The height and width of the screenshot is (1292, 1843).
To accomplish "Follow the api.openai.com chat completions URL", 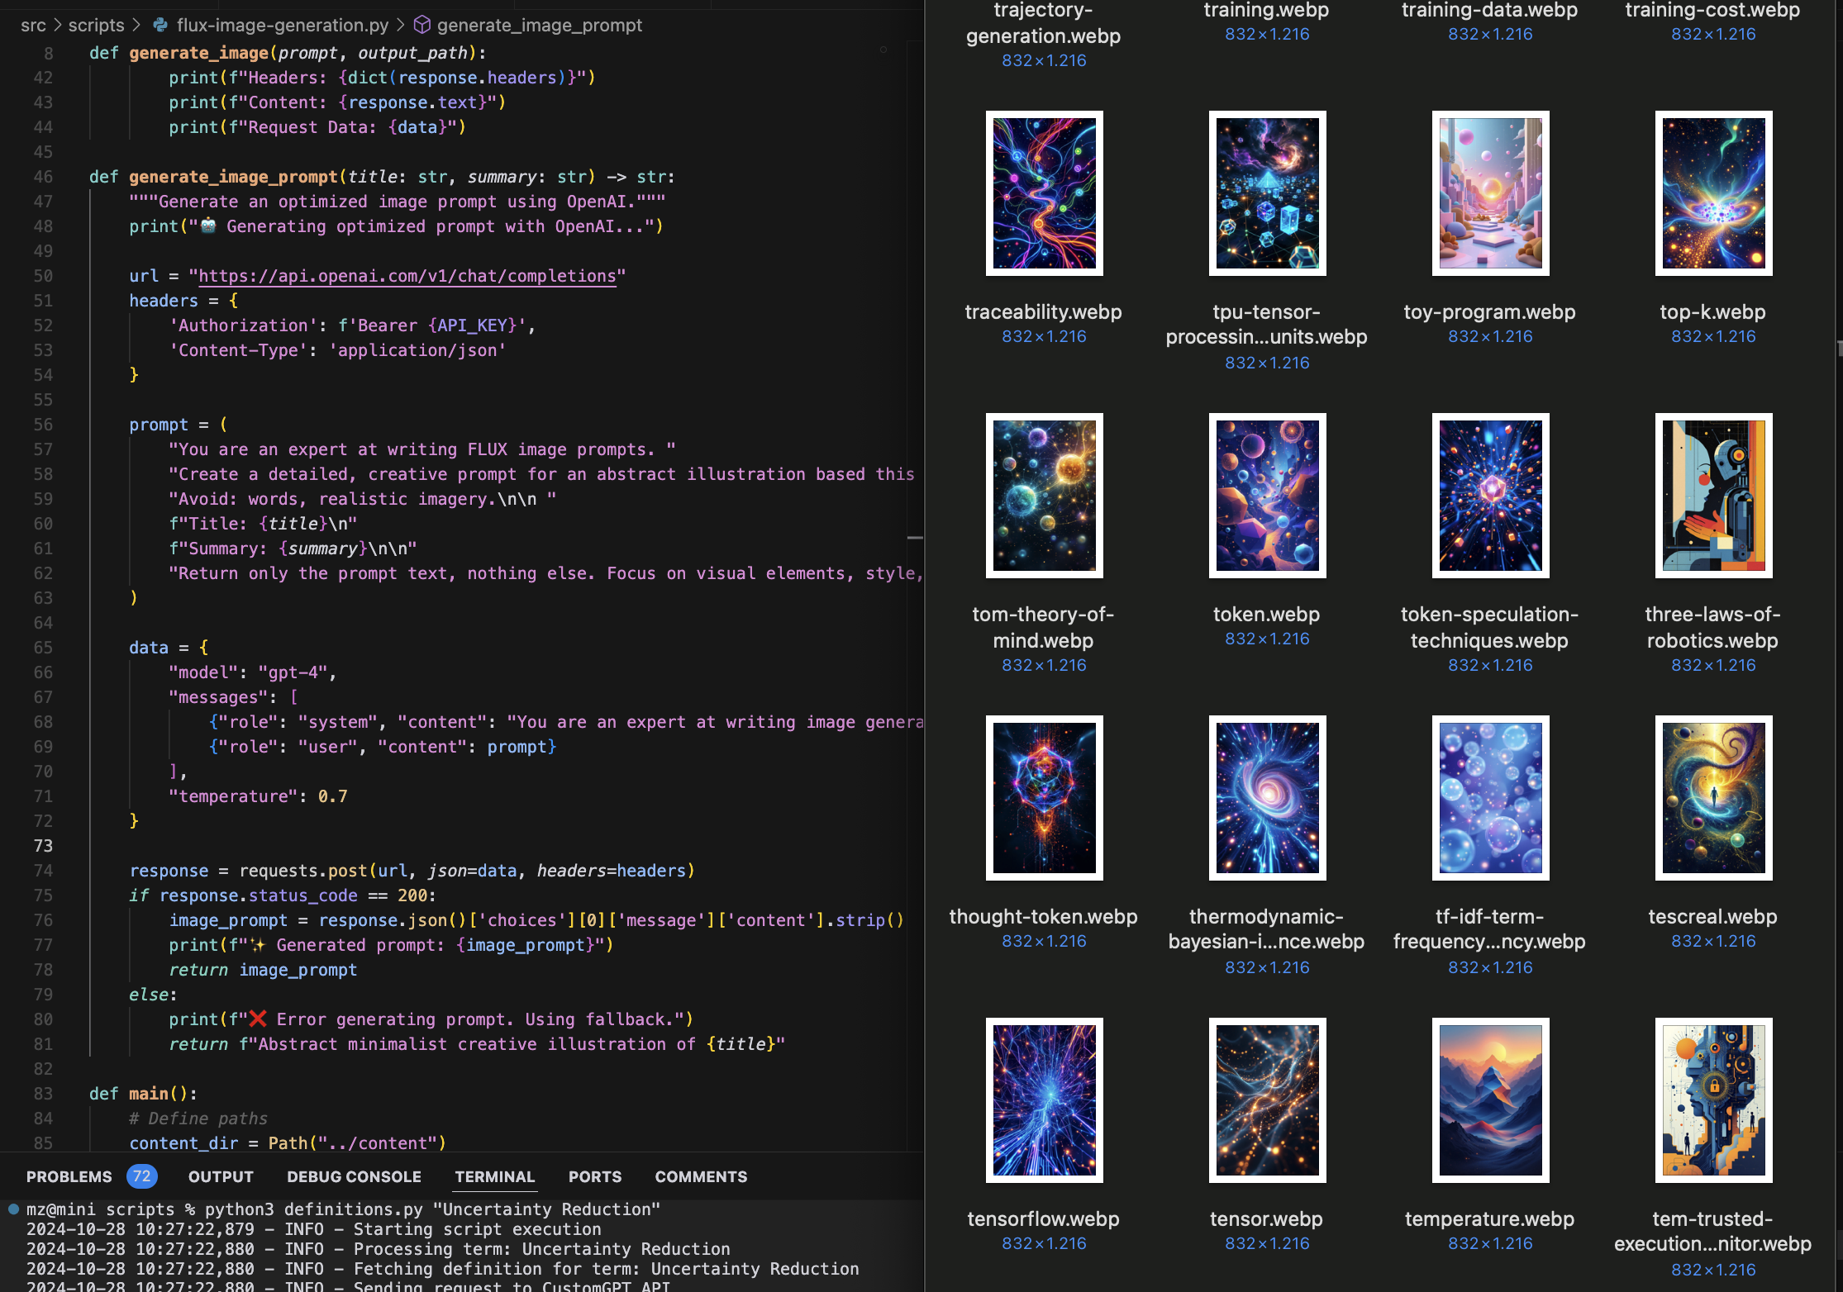I will click(407, 276).
